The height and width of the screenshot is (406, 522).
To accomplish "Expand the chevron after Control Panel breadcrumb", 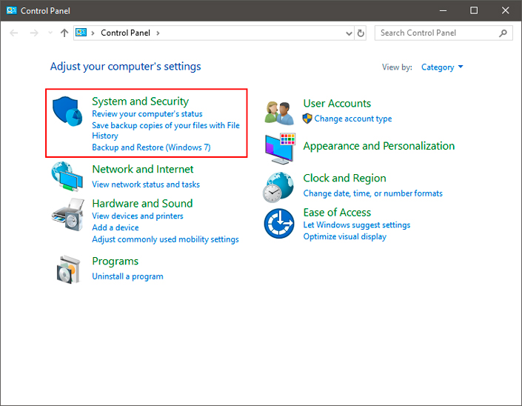I will coord(158,33).
